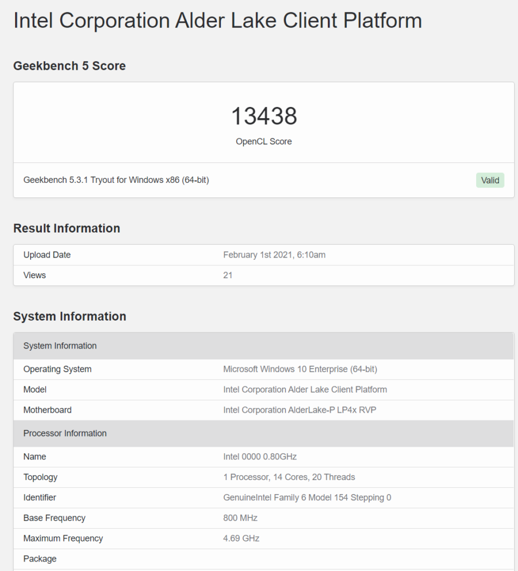Click the Geekbench 5.3.1 Tryout version text
The image size is (518, 571).
[x=116, y=180]
